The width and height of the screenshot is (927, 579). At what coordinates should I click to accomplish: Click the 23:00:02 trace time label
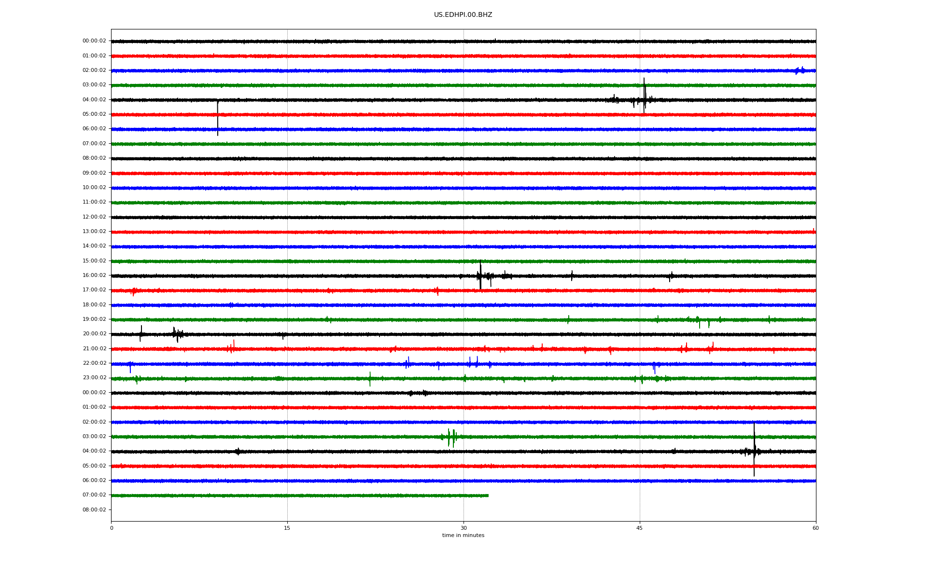pos(94,378)
